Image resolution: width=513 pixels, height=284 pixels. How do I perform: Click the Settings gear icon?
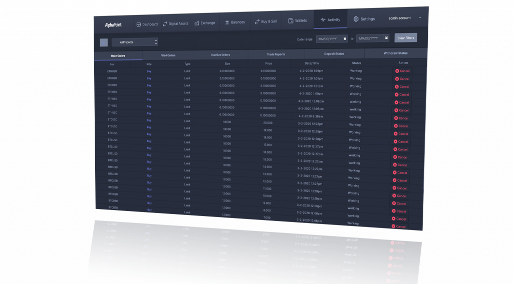(356, 19)
